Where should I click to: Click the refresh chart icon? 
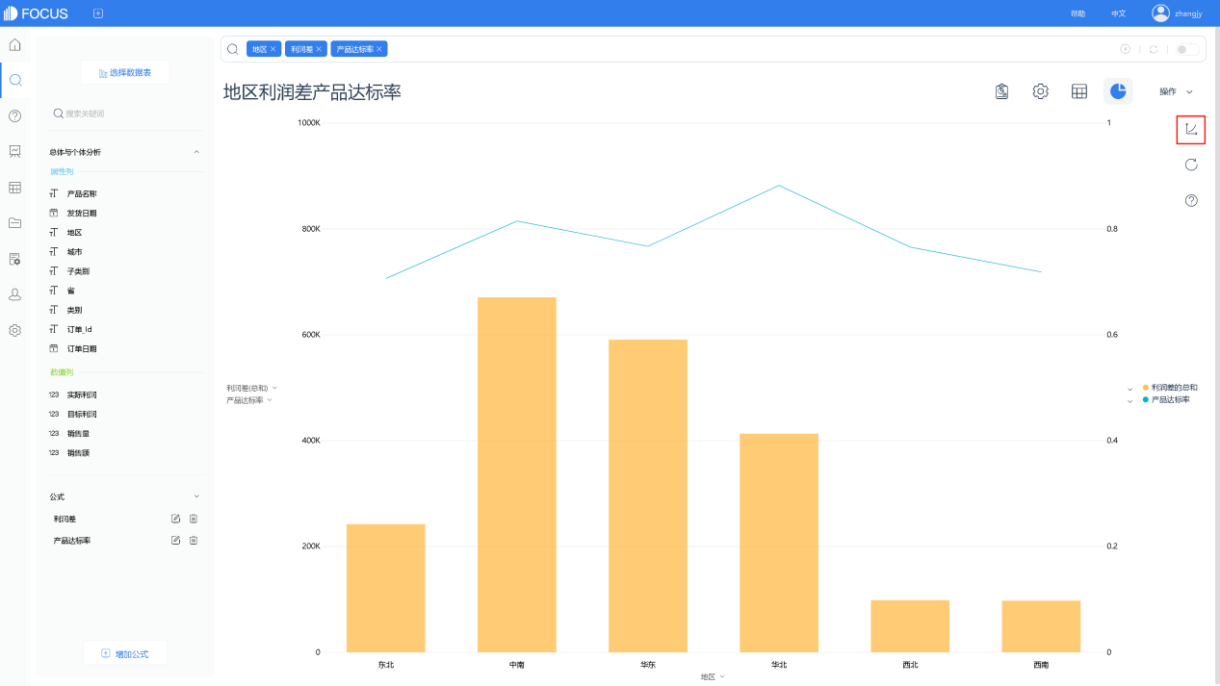click(1191, 165)
